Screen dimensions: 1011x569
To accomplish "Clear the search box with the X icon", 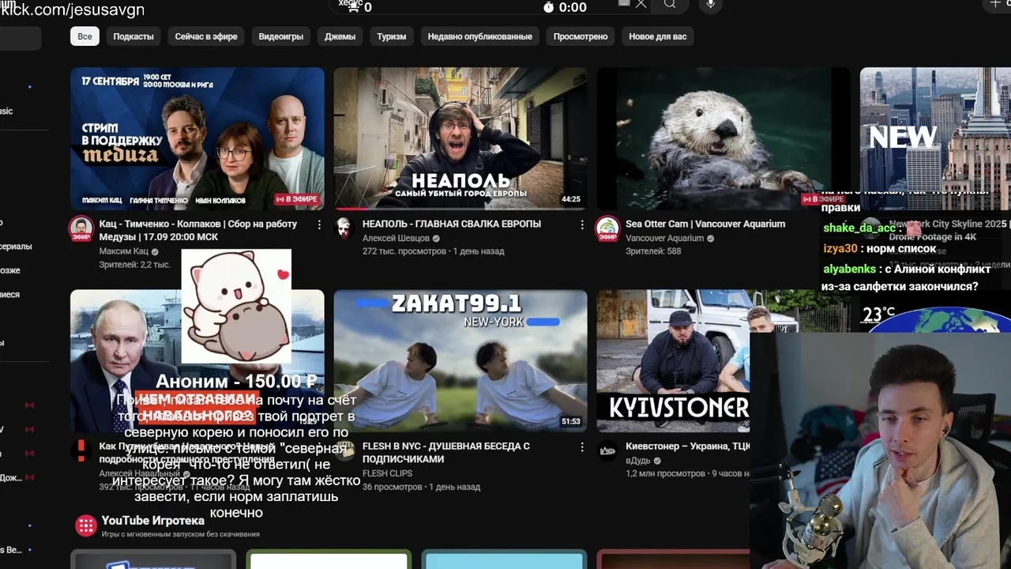I will point(641,4).
